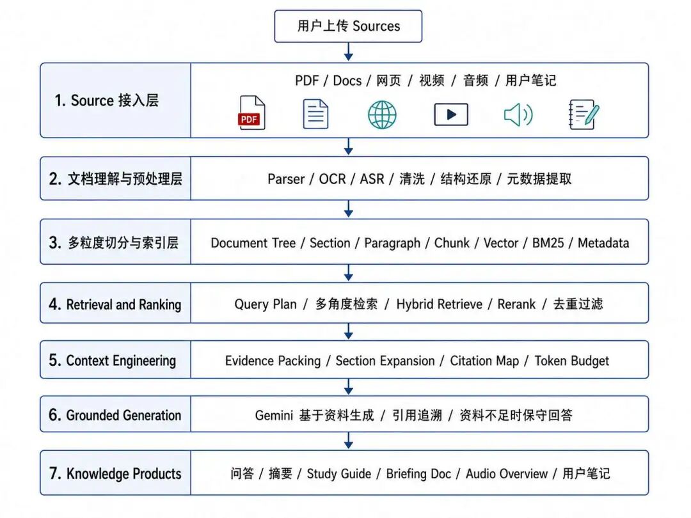Click the video play icon
The width and height of the screenshot is (691, 518).
tap(451, 114)
